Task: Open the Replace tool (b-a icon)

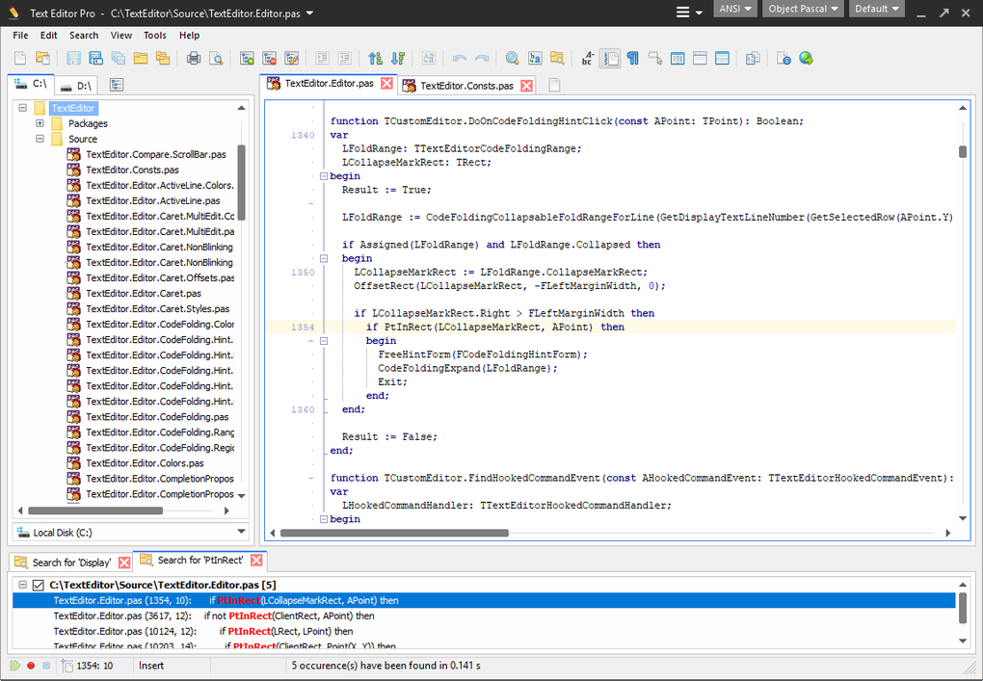Action: (x=535, y=58)
